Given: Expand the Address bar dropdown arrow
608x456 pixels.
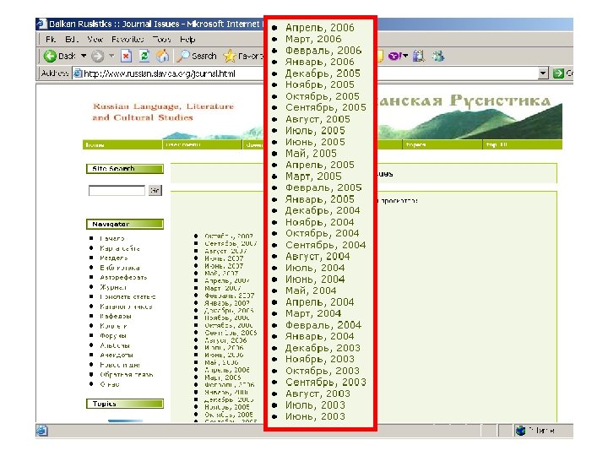Looking at the screenshot, I should [543, 73].
